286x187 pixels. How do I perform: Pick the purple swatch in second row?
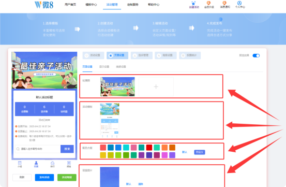[141, 155]
